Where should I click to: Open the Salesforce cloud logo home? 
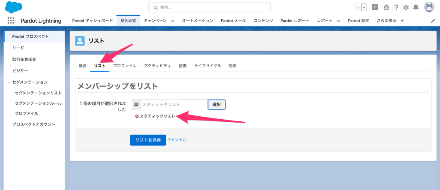click(13, 7)
